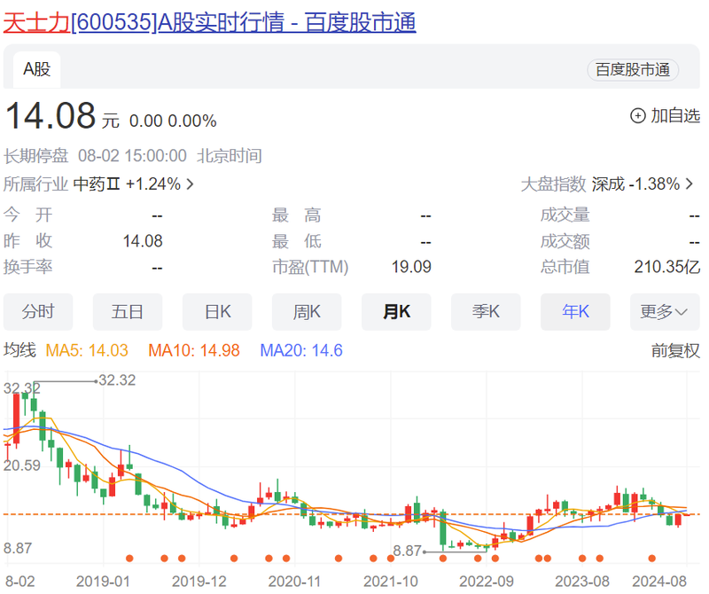The image size is (709, 594).
Task: Open the 更多 chart options dropdown
Action: coord(658,312)
